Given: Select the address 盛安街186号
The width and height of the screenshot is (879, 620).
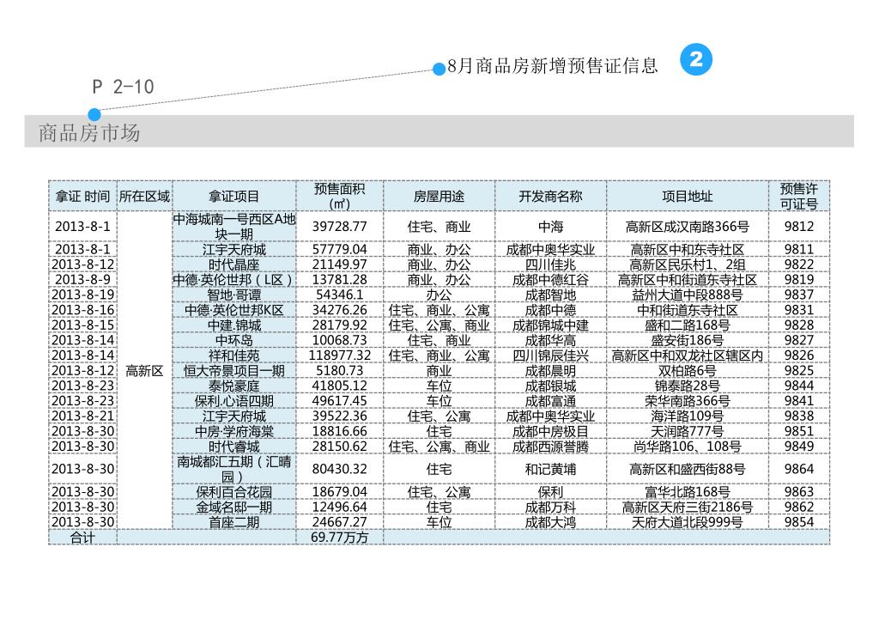Looking at the screenshot, I should click(x=688, y=340).
